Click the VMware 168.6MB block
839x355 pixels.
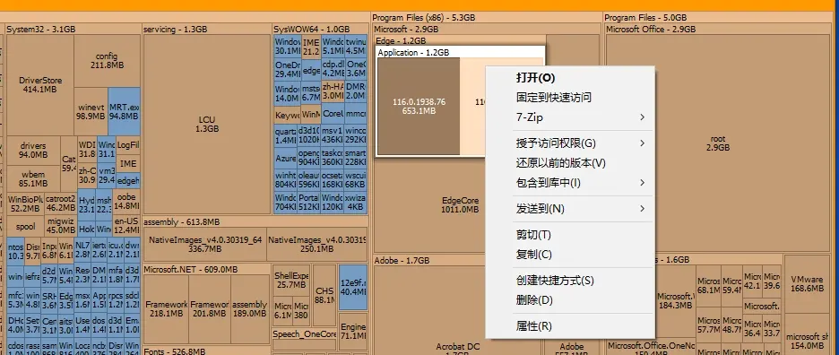pyautogui.click(x=807, y=284)
